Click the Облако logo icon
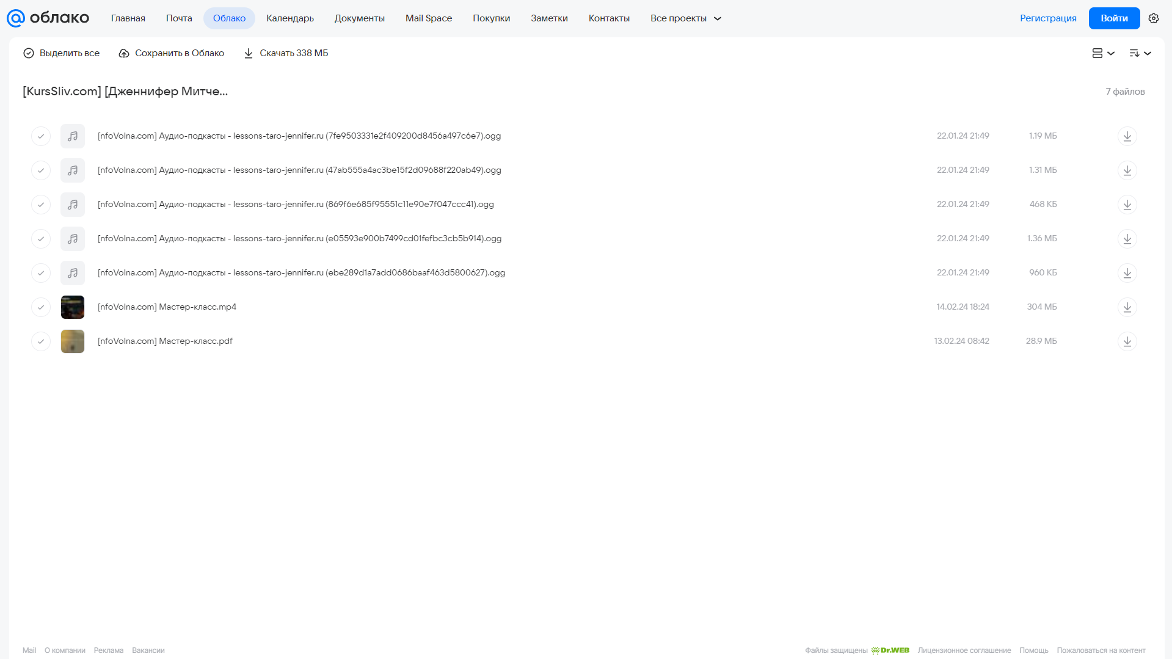Viewport: 1172px width, 659px height. click(16, 18)
